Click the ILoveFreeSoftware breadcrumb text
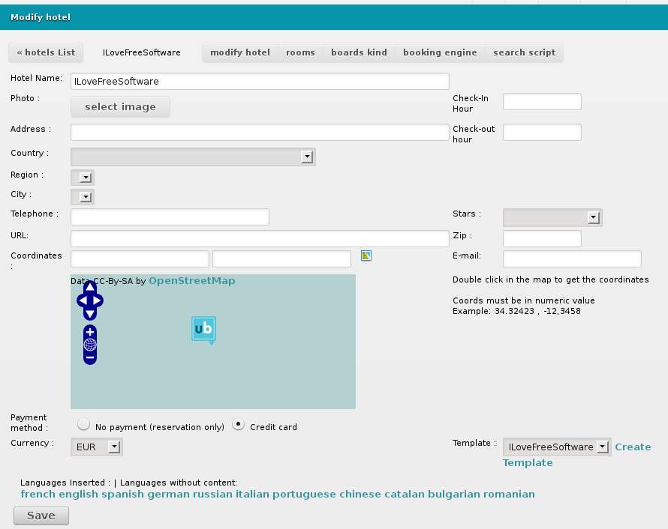Viewport: 668px width, 529px height. (x=141, y=52)
